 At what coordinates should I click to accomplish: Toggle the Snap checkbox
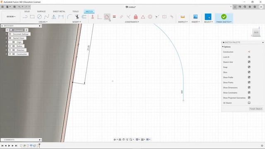tap(249, 67)
